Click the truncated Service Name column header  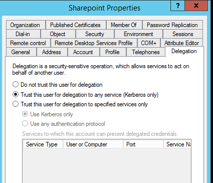coord(177,144)
